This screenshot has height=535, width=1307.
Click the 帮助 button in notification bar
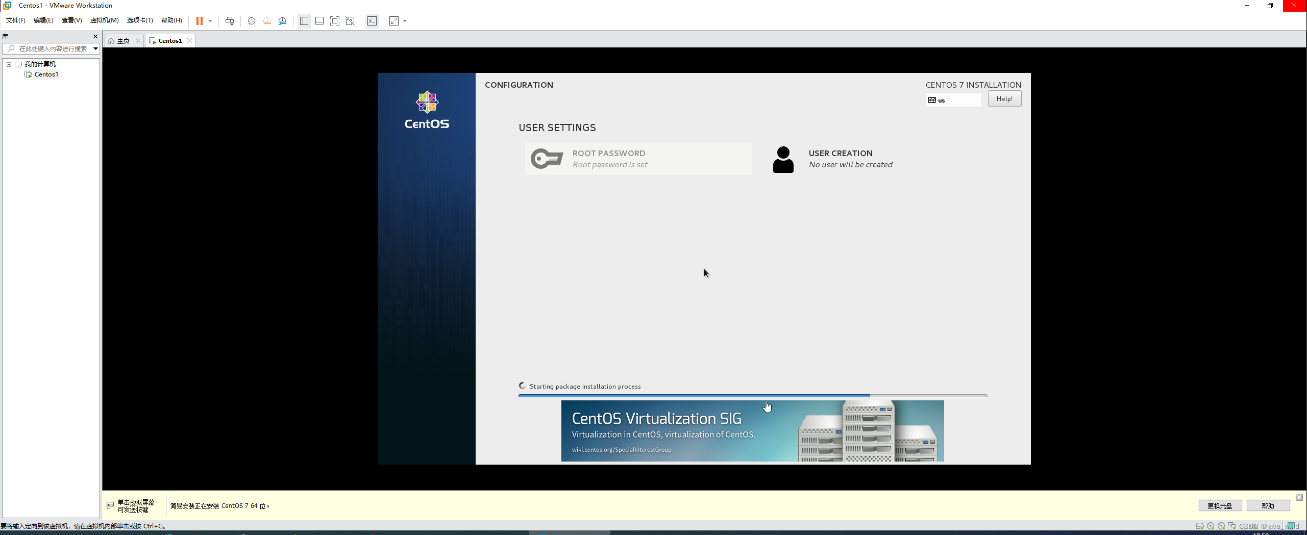pyautogui.click(x=1268, y=505)
